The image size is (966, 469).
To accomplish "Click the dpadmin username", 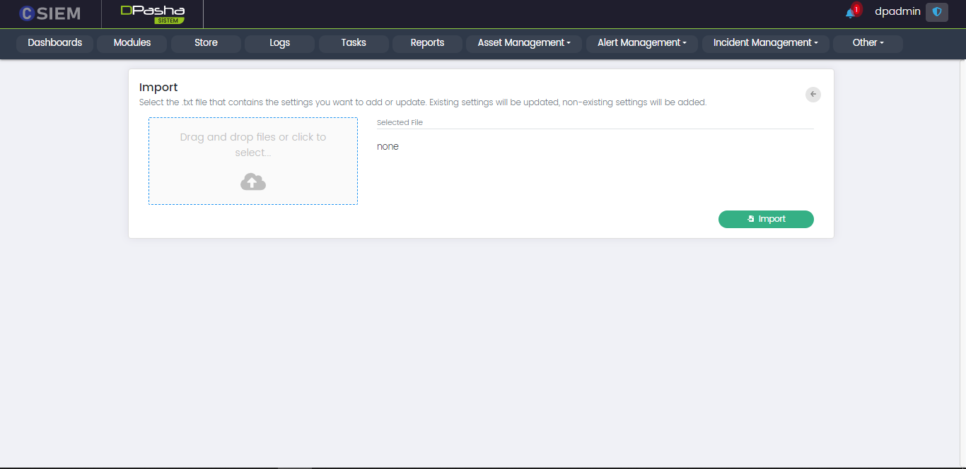I will tap(897, 12).
